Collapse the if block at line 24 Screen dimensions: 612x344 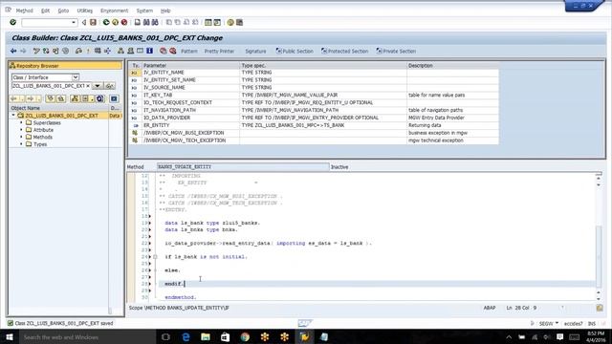[155, 257]
